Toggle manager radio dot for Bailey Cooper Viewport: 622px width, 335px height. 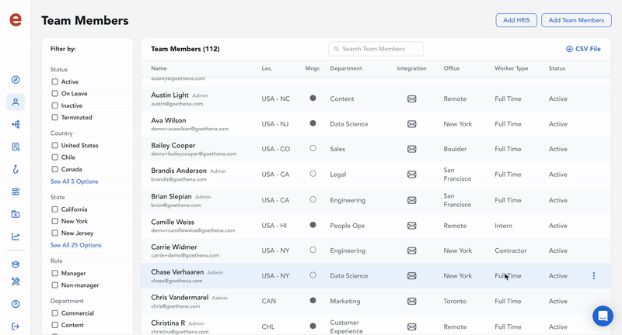coord(313,148)
